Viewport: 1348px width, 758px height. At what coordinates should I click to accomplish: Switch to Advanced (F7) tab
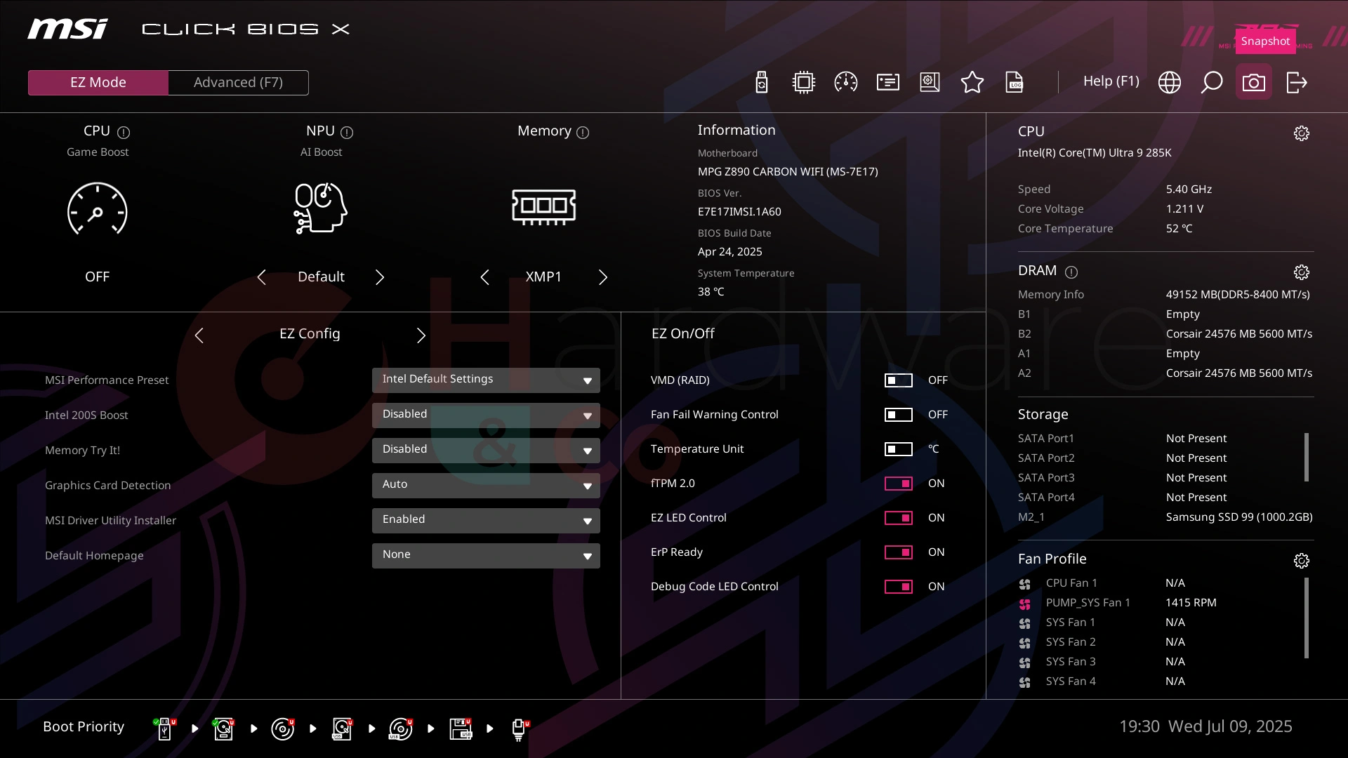(x=239, y=82)
